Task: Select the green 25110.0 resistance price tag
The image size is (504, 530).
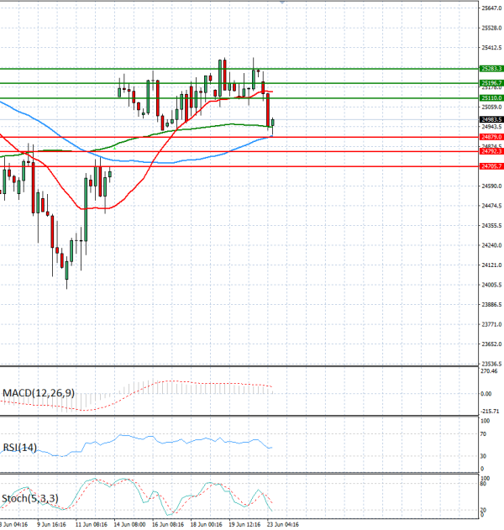Action: click(491, 98)
